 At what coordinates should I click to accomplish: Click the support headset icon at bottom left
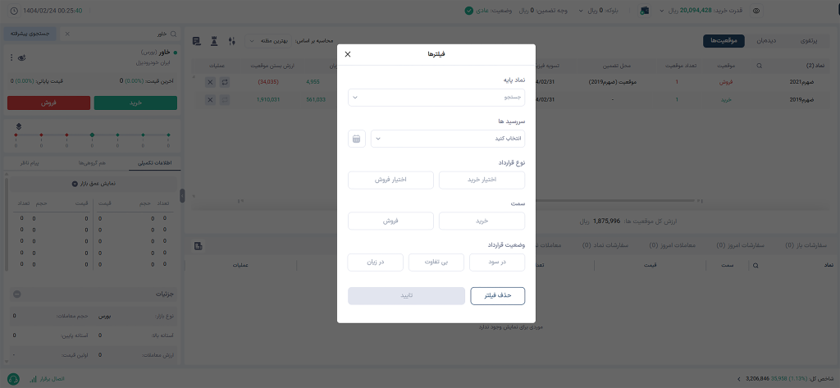pyautogui.click(x=14, y=379)
